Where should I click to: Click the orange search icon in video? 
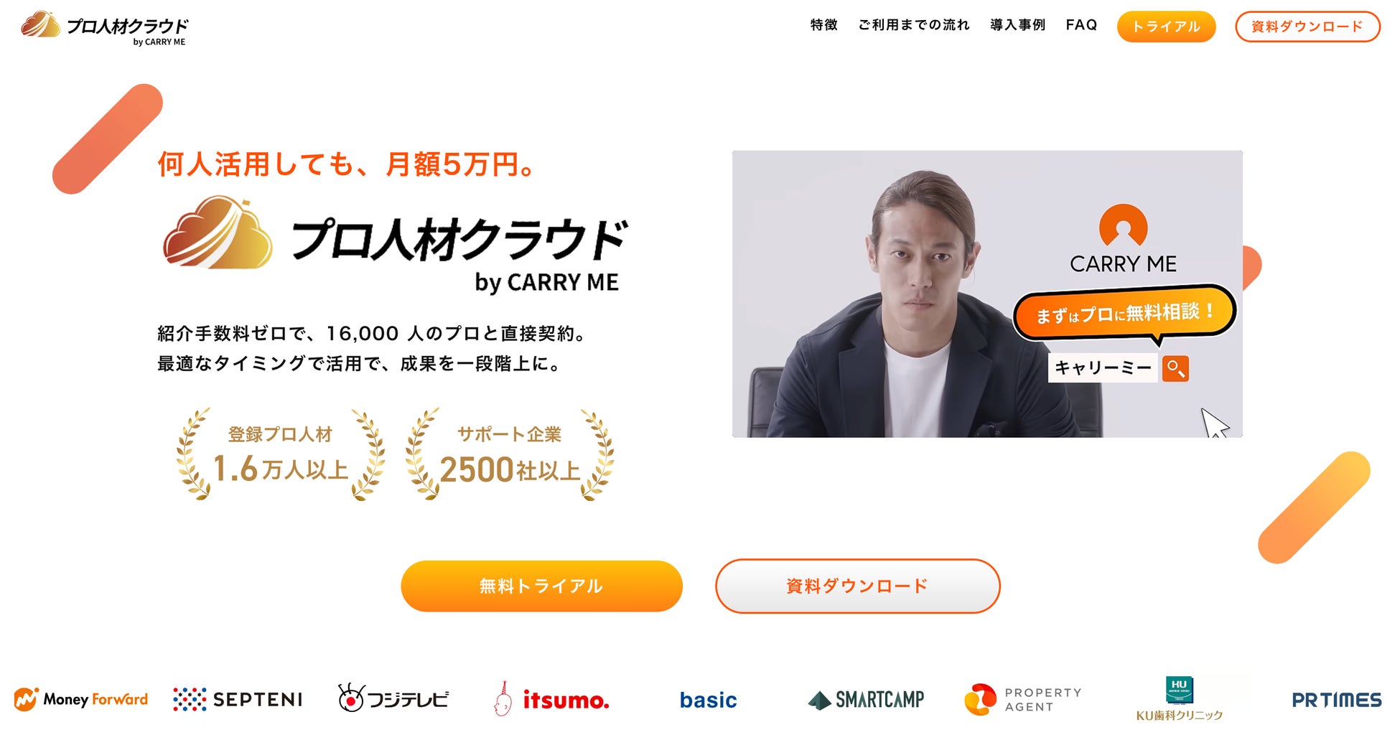point(1175,369)
